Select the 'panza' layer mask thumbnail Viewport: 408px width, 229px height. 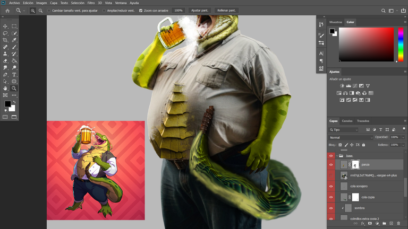[x=355, y=165]
